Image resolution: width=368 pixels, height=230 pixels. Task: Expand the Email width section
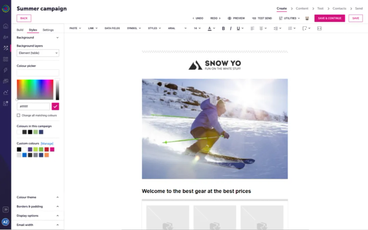click(37, 225)
